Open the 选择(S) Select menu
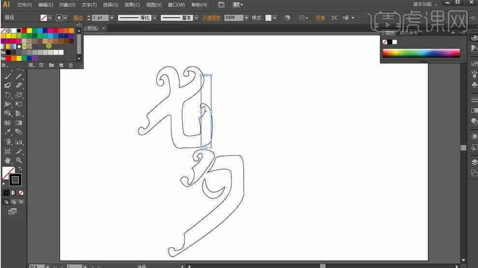Image resolution: width=478 pixels, height=268 pixels. [111, 5]
